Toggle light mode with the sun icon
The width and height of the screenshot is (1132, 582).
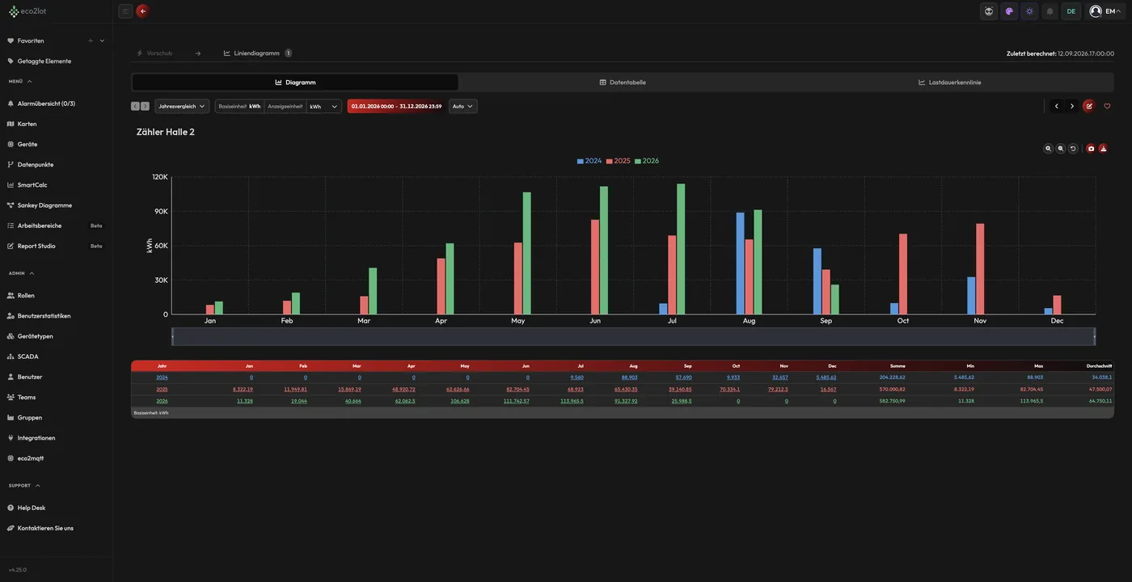click(x=1029, y=11)
